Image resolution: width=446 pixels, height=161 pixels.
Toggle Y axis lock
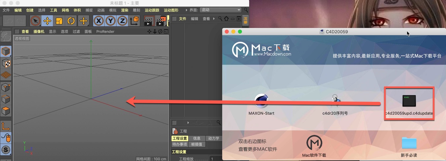pyautogui.click(x=110, y=21)
